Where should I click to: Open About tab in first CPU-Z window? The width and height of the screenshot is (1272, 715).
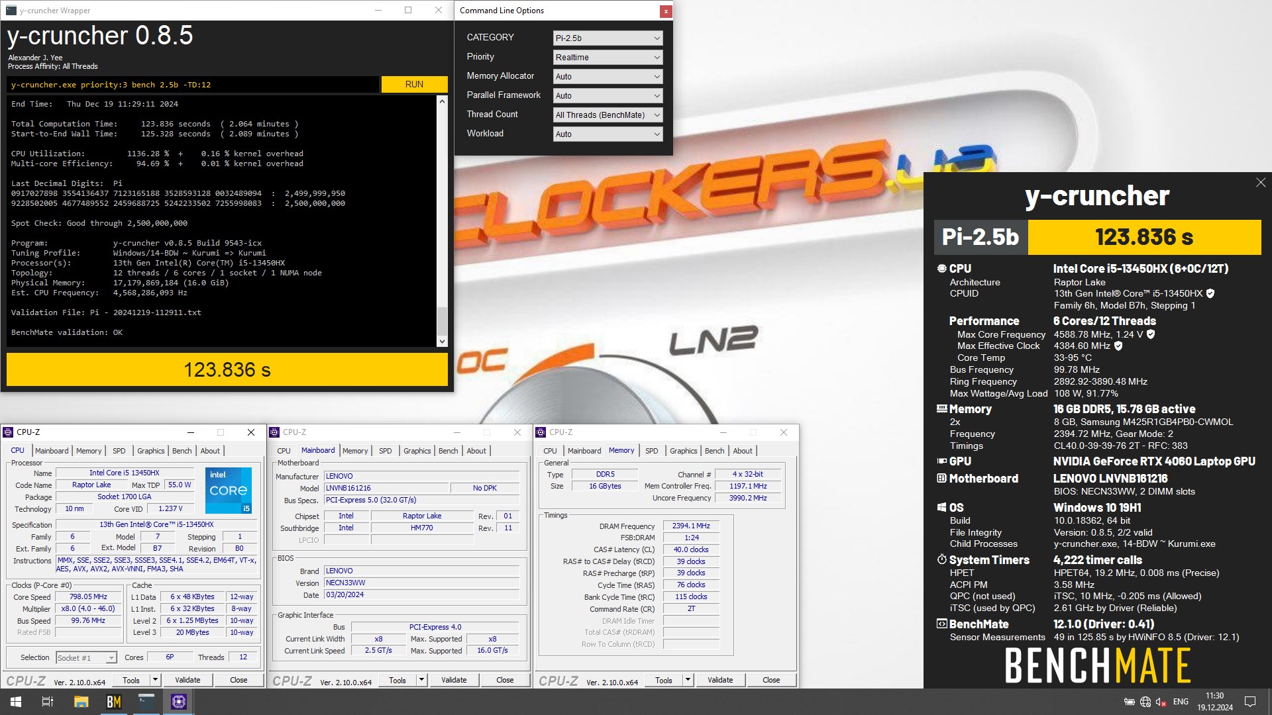click(x=210, y=451)
